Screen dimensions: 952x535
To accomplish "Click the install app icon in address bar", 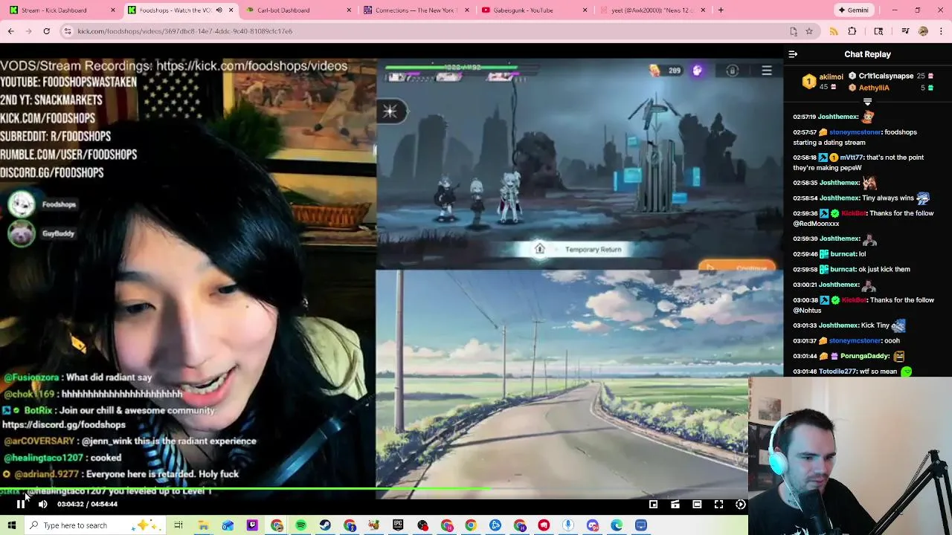I will point(794,31).
